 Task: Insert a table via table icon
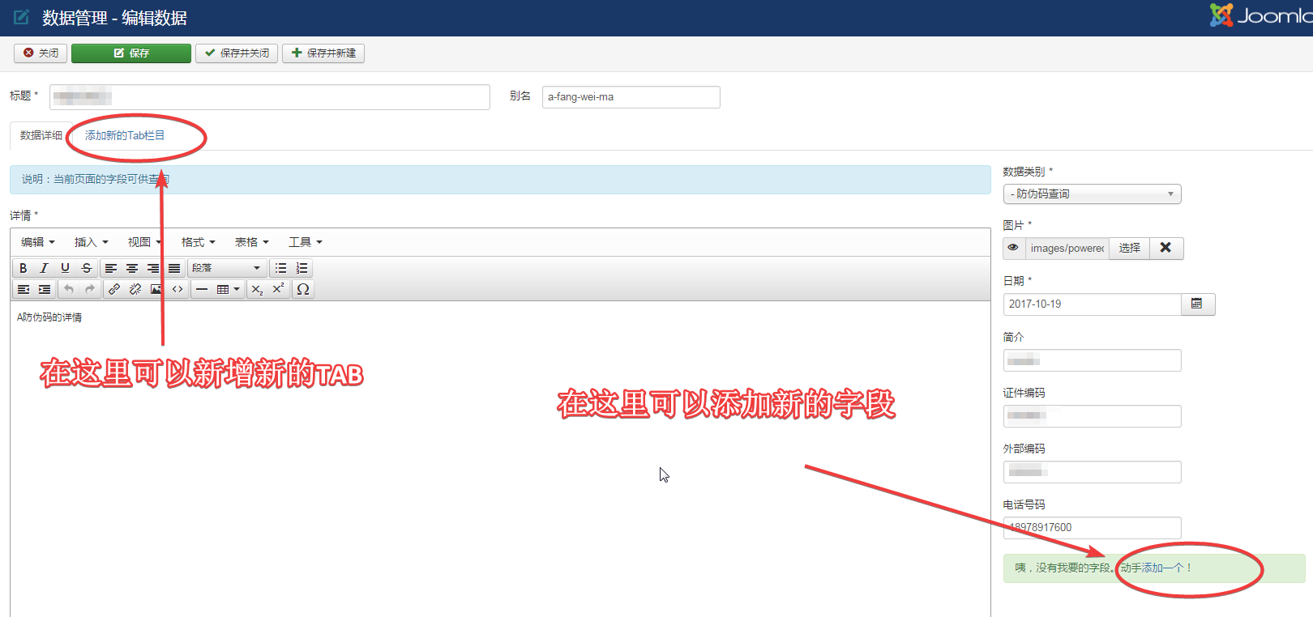(227, 289)
